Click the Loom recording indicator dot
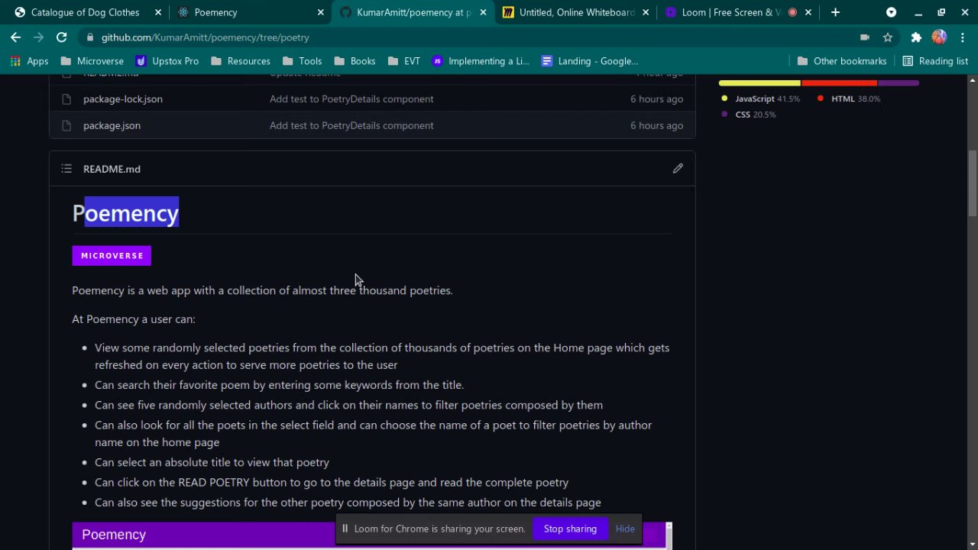Viewport: 978px width, 550px height. point(792,12)
